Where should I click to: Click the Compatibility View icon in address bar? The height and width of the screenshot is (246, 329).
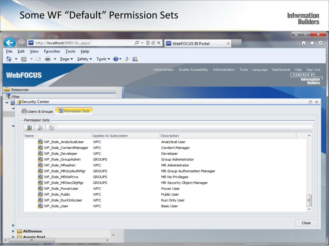click(148, 43)
